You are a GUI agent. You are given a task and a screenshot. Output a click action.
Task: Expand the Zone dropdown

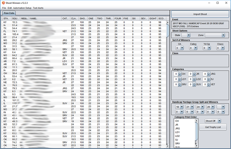215,35
